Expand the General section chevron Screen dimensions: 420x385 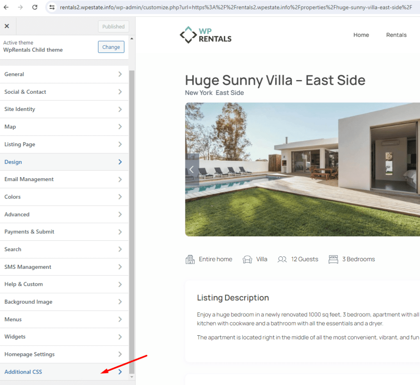[x=120, y=74]
